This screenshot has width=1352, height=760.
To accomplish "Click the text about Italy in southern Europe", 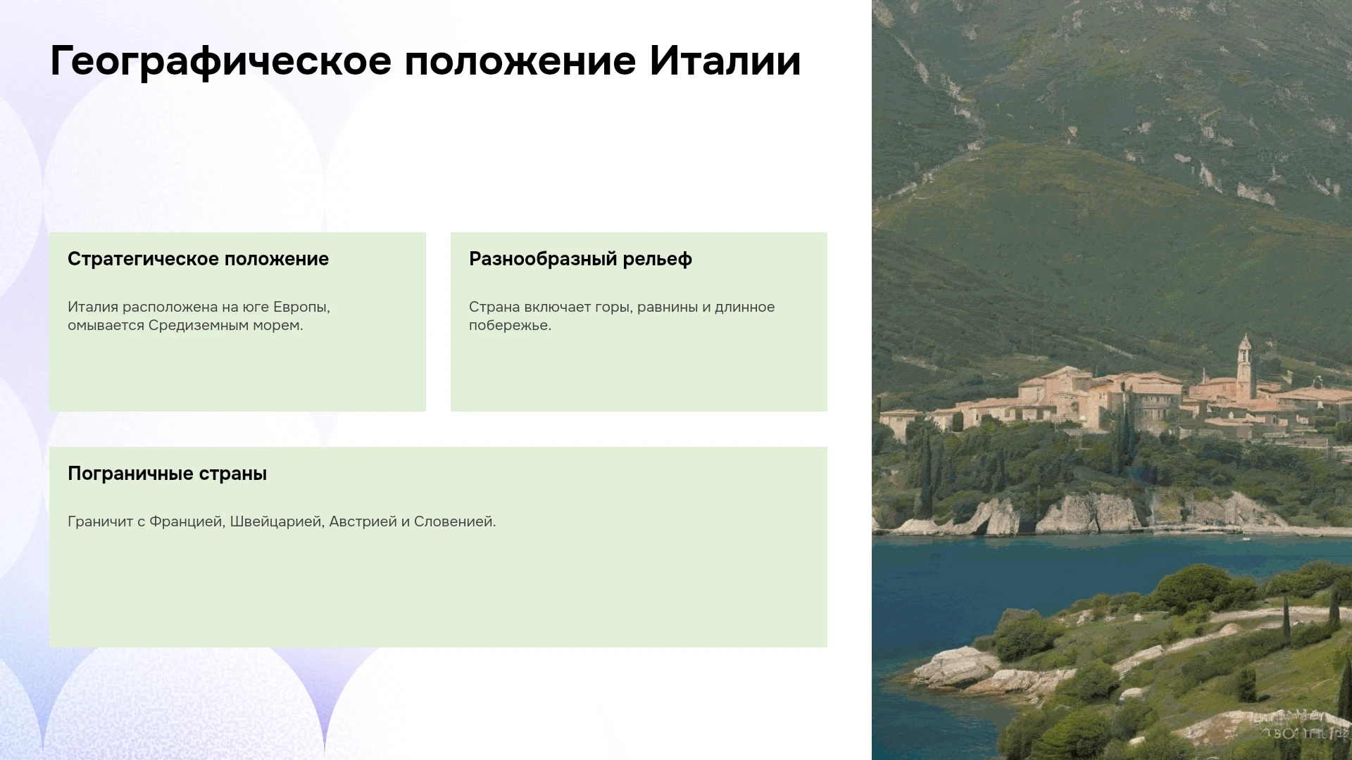I will point(199,316).
